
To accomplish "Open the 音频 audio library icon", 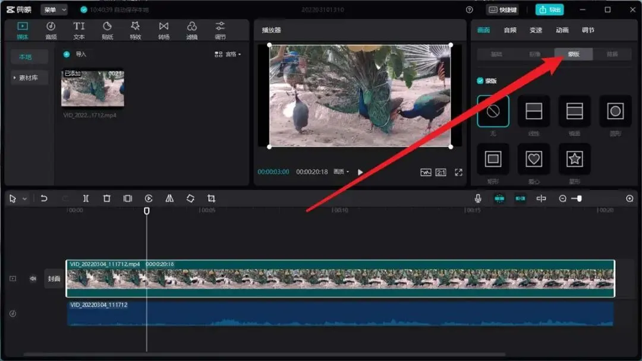I will tap(51, 31).
